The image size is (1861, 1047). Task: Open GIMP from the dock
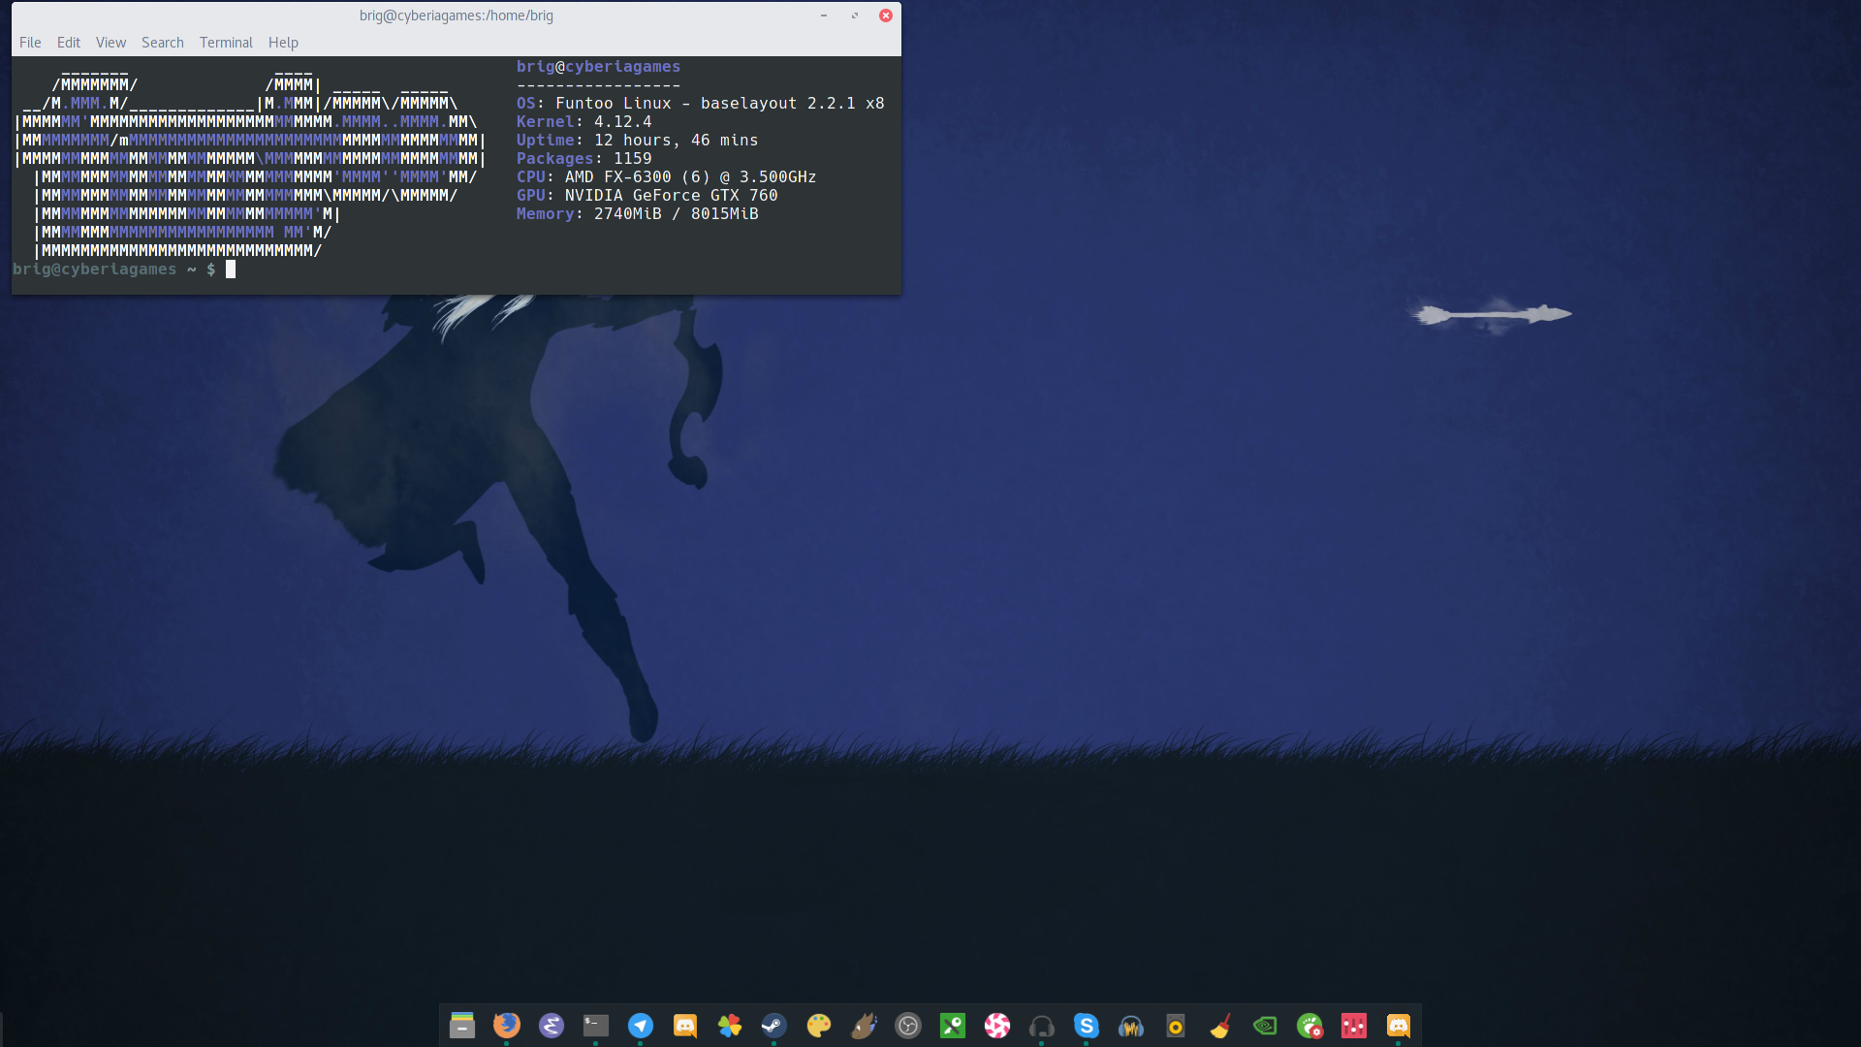tap(864, 1026)
